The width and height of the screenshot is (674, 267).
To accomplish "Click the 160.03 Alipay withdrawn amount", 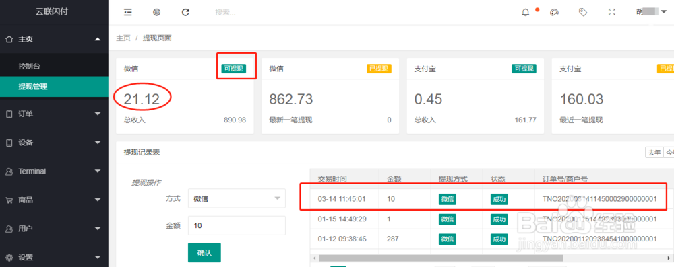I will tap(582, 99).
